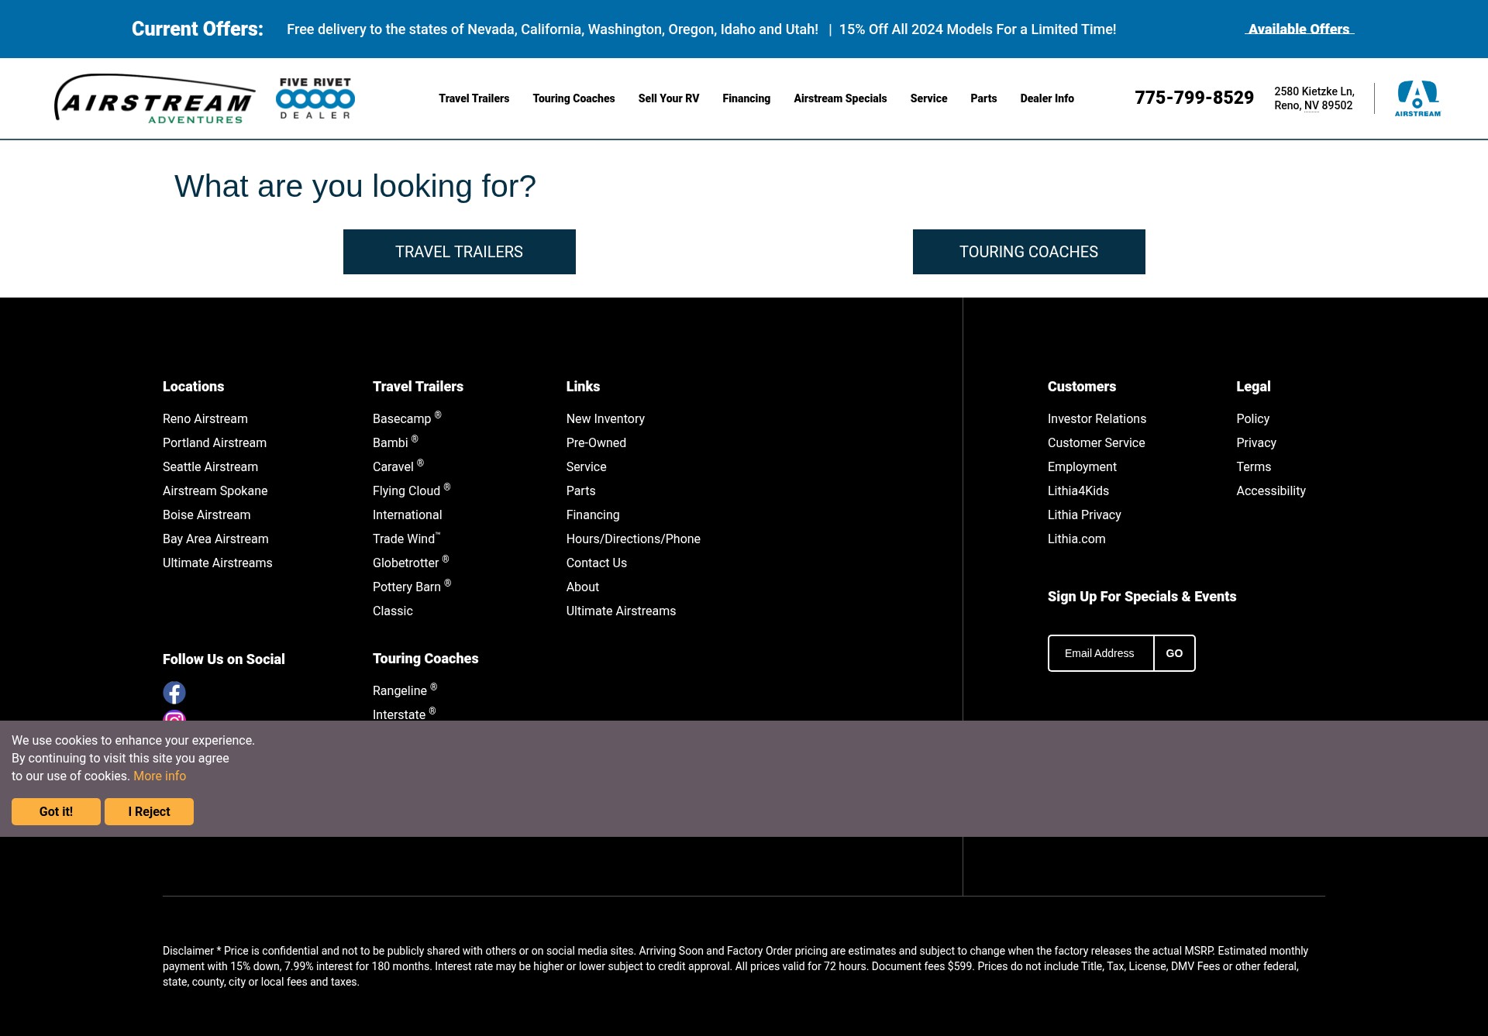Open the Bambi trailer link

point(395,442)
